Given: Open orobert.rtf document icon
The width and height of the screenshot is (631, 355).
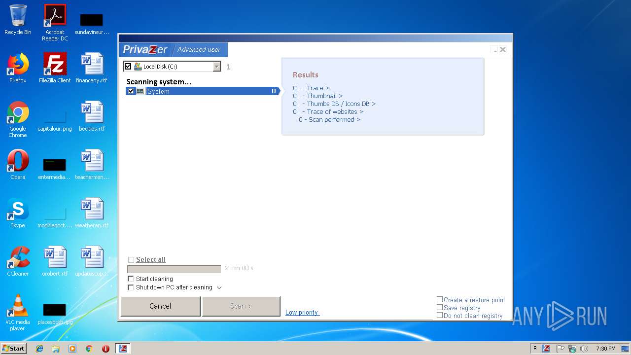Looking at the screenshot, I should 55,261.
